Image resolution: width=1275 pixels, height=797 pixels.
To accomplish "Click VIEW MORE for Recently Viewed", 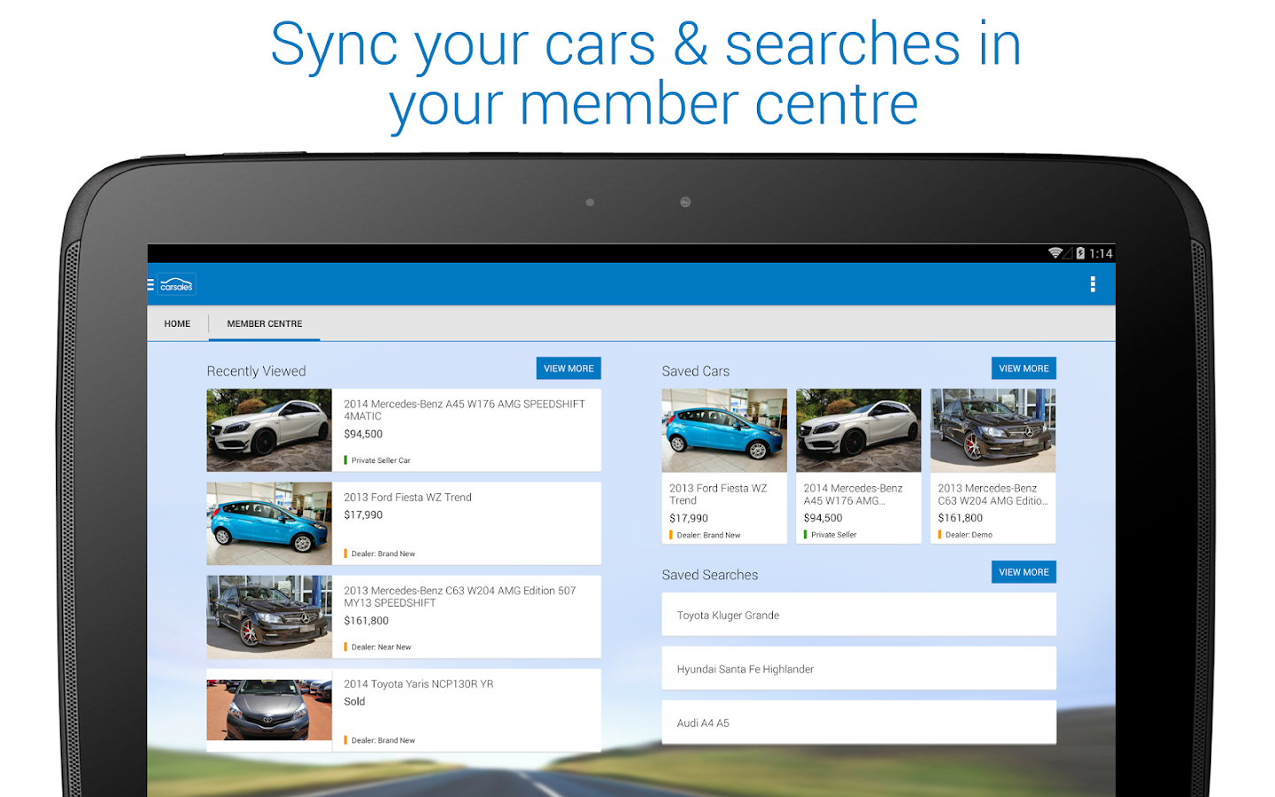I will click(568, 368).
